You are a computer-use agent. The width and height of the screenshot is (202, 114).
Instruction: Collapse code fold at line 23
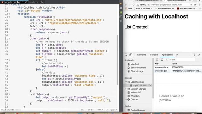click(x=9, y=14)
